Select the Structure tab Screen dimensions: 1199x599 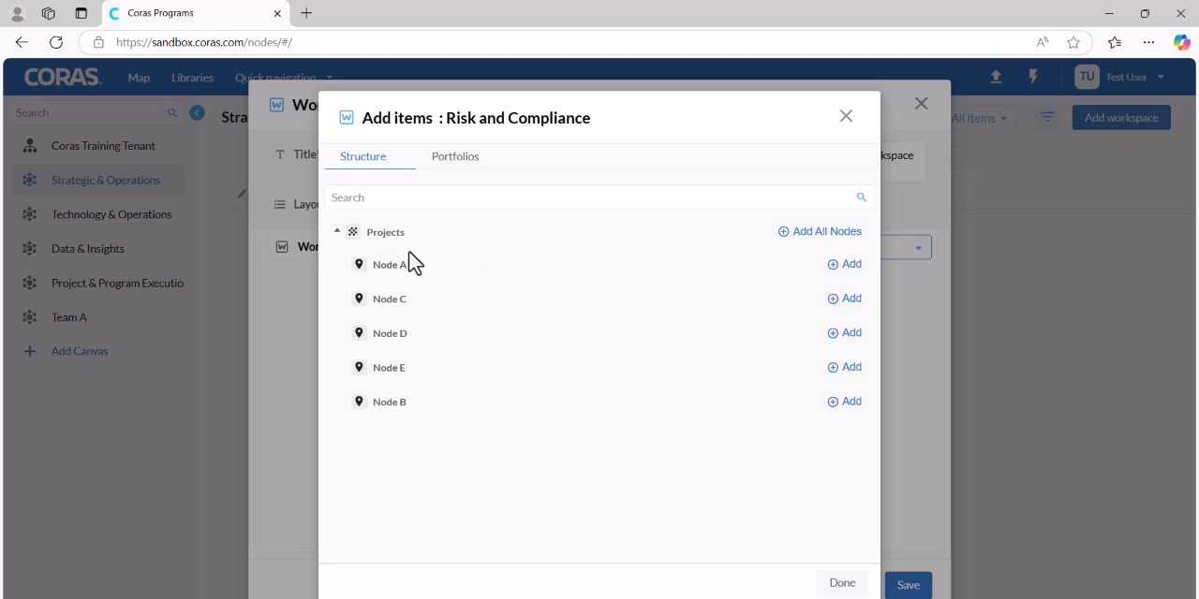tap(363, 156)
